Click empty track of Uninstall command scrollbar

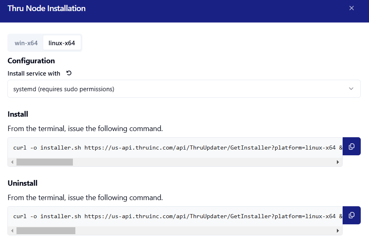pos(206,231)
